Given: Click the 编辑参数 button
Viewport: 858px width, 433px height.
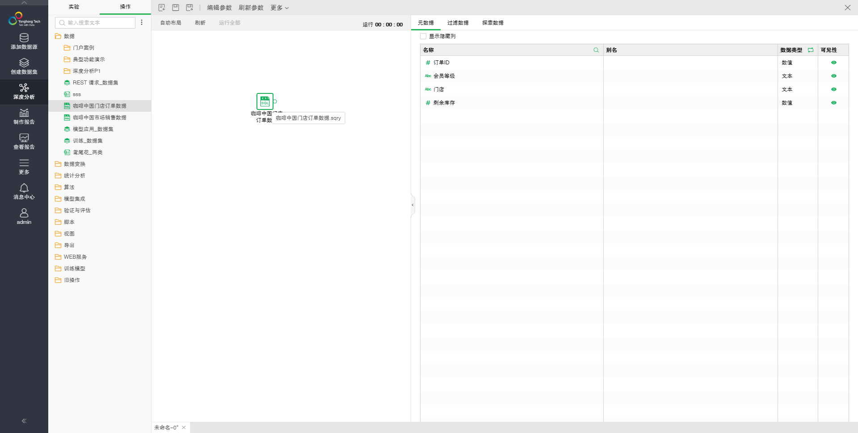Looking at the screenshot, I should pos(219,8).
